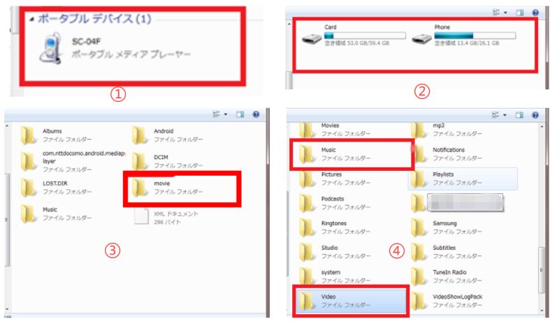
Task: Open help in the Phone folder window
Action: pyautogui.click(x=535, y=114)
